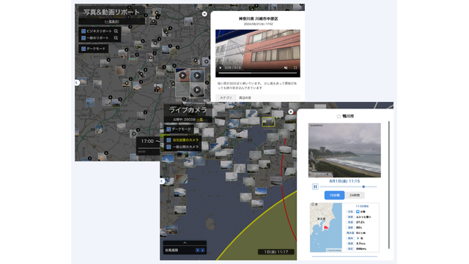Screen dimensions: 469x264
Task: Play the bottom-right video in map cluster
Action: [197, 89]
